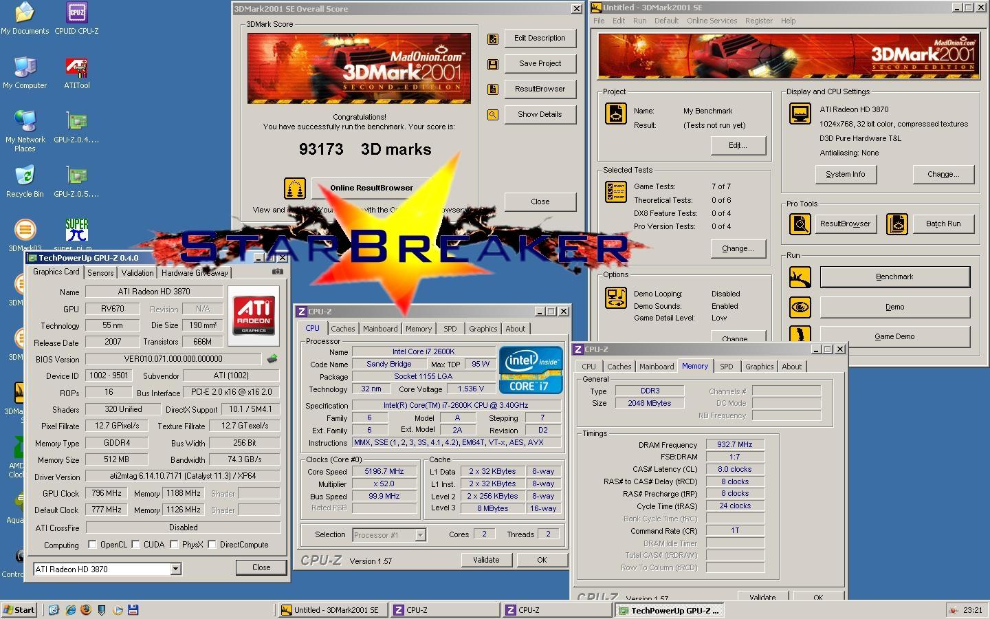
Task: Enable the PhysX checkbox in GPU-Z
Action: (x=175, y=545)
